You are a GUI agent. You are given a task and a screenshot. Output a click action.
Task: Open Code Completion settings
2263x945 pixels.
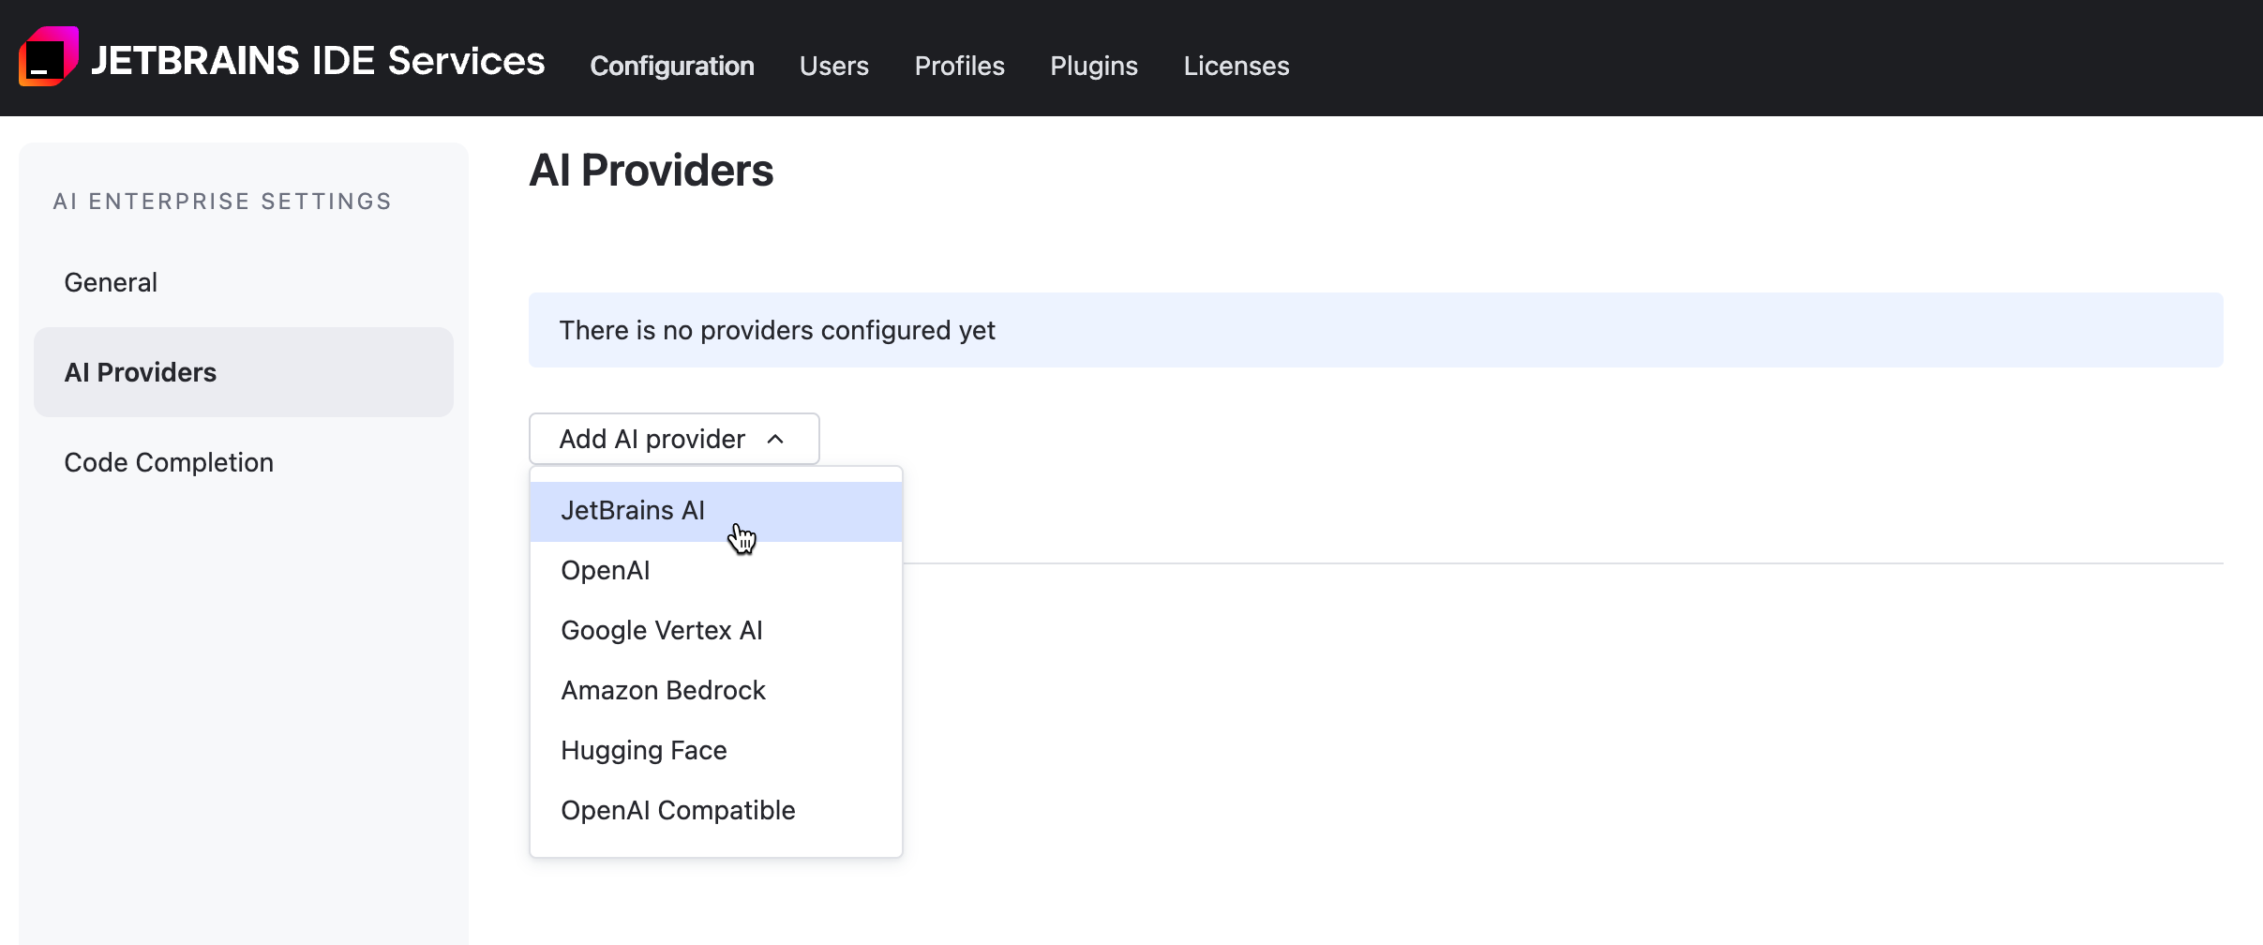tap(169, 462)
